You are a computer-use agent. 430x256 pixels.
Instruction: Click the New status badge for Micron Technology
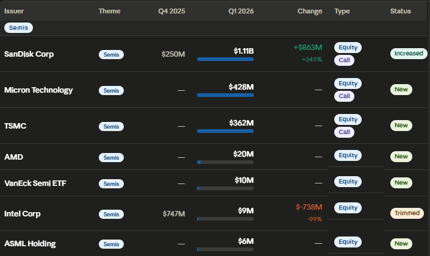click(401, 90)
